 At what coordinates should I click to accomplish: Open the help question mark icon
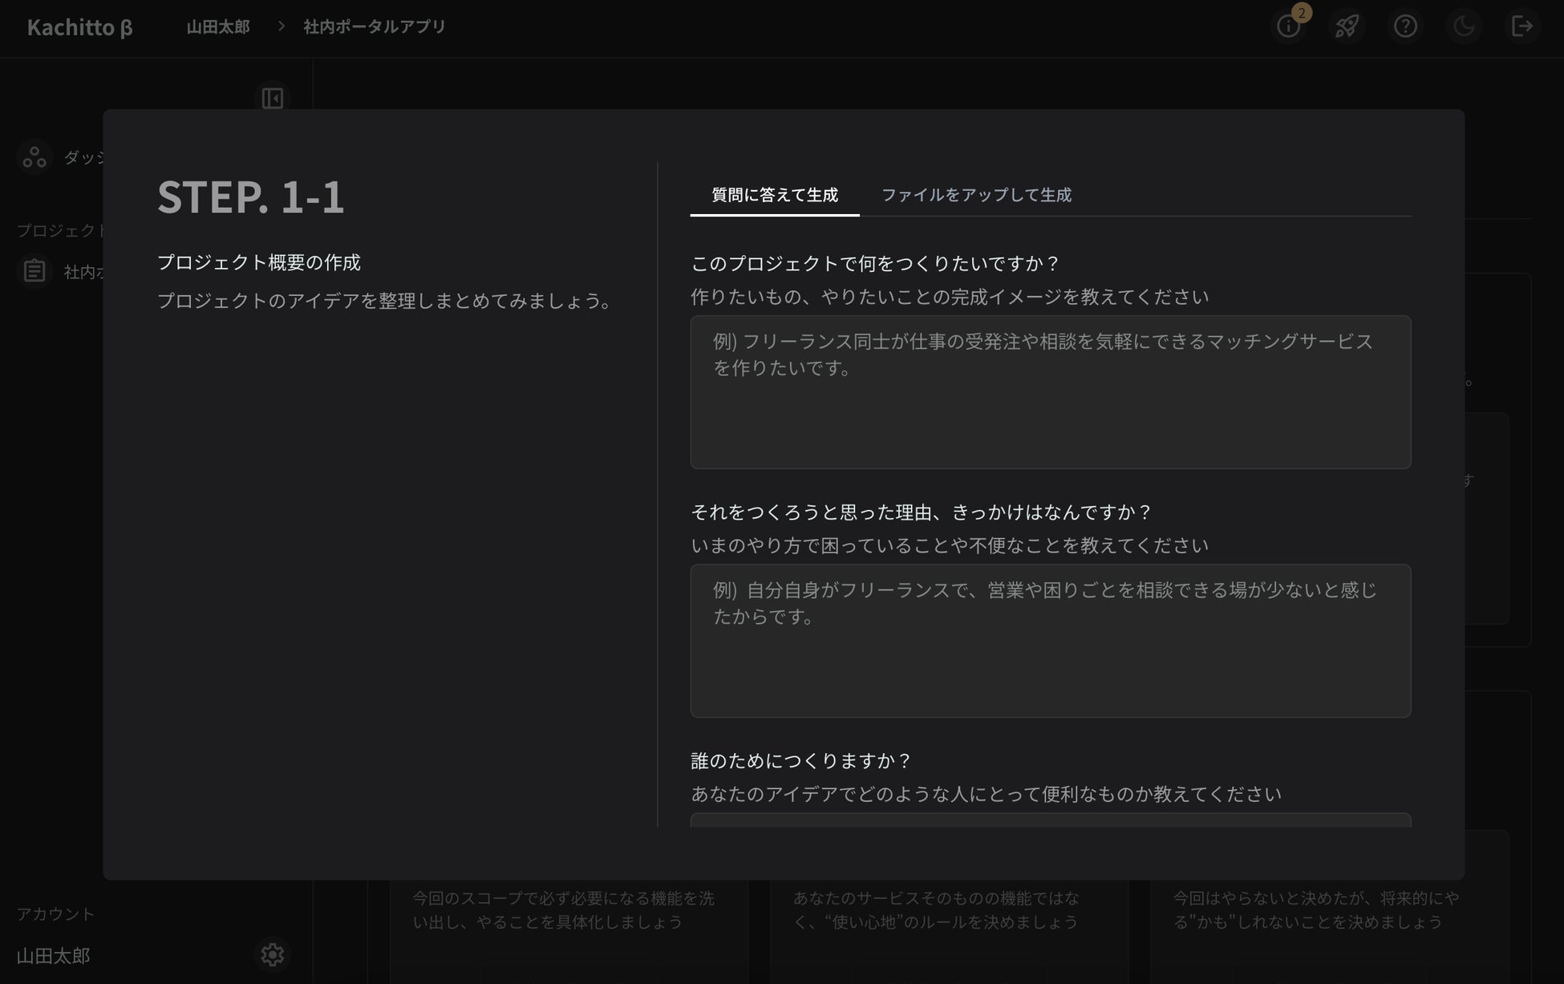point(1405,26)
